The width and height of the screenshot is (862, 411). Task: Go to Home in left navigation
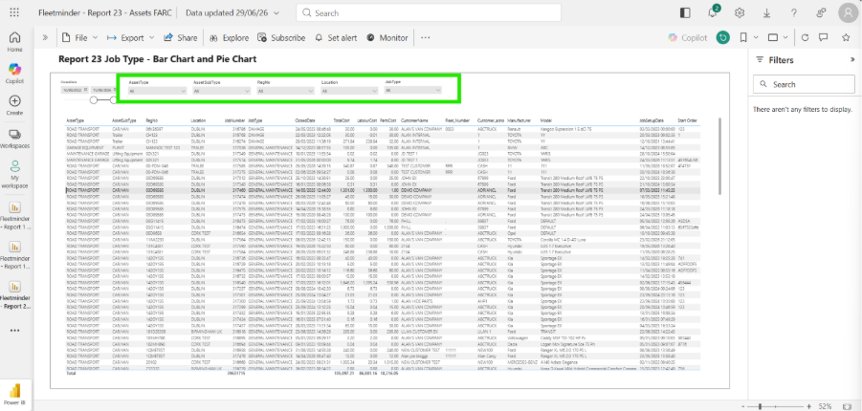pyautogui.click(x=15, y=42)
